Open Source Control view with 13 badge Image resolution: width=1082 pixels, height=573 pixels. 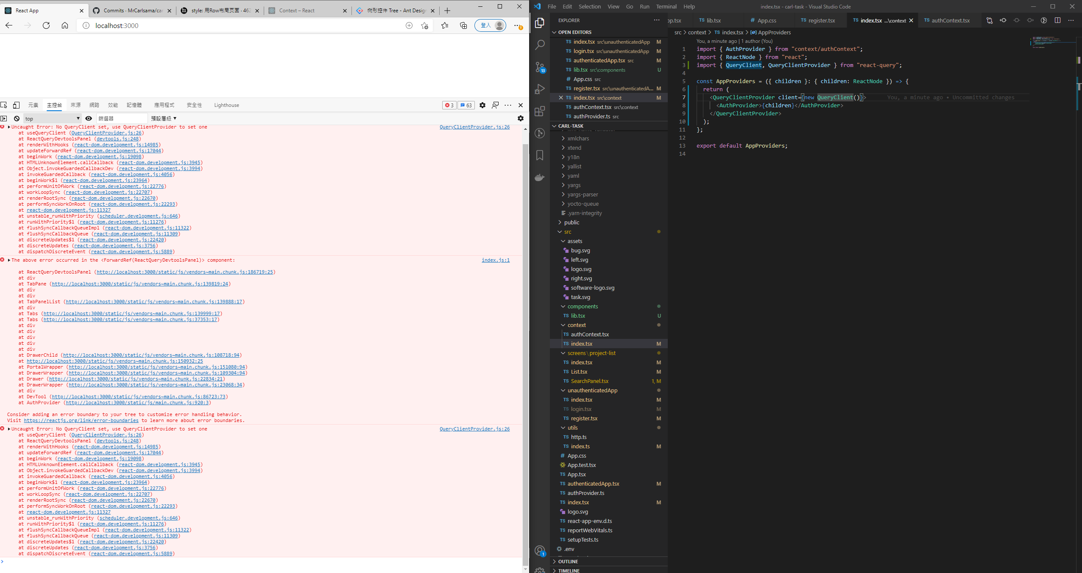click(x=540, y=67)
